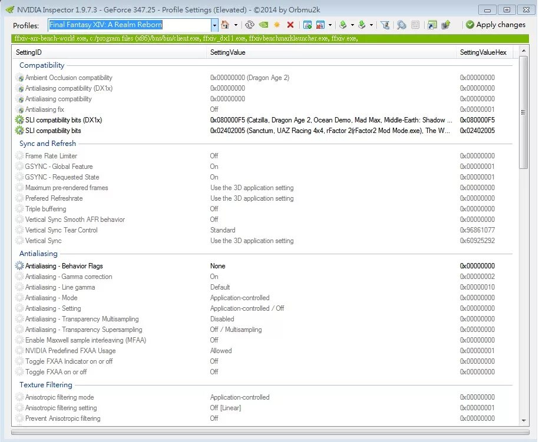This screenshot has width=539, height=442.
Task: Click 'Off / Multisampling' value
Action: [236, 330]
